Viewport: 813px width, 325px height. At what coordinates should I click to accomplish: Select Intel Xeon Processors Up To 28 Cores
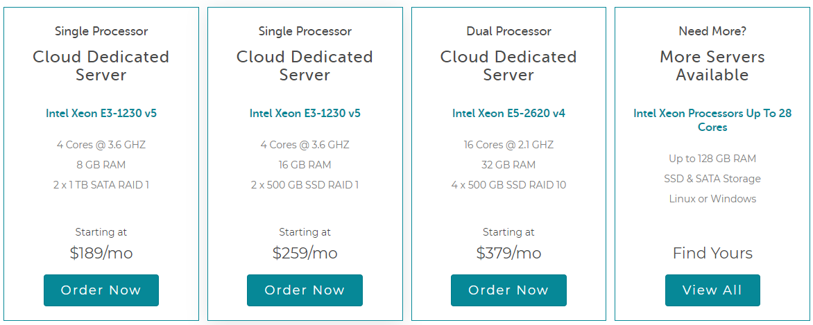(712, 120)
